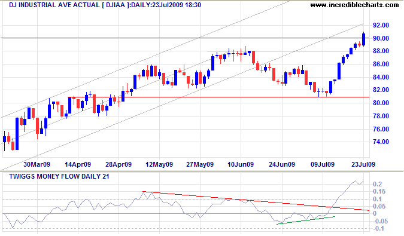The image size is (404, 236).
Task: Select the 24Jun09 date label
Action: [282, 164]
